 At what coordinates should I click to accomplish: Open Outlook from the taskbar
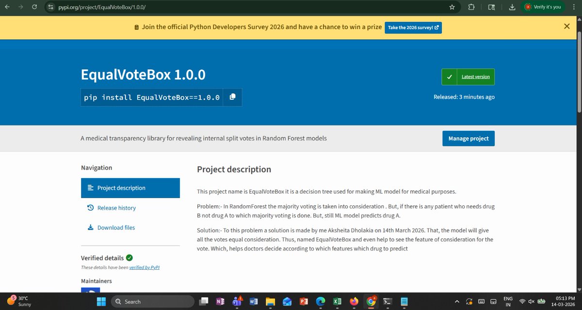[287, 302]
